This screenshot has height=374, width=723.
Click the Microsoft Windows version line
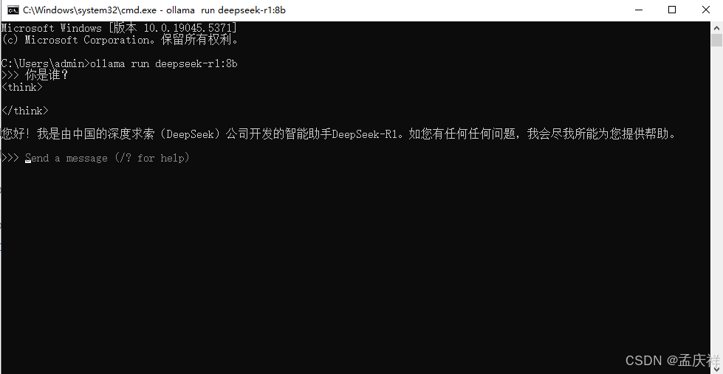pyautogui.click(x=119, y=28)
